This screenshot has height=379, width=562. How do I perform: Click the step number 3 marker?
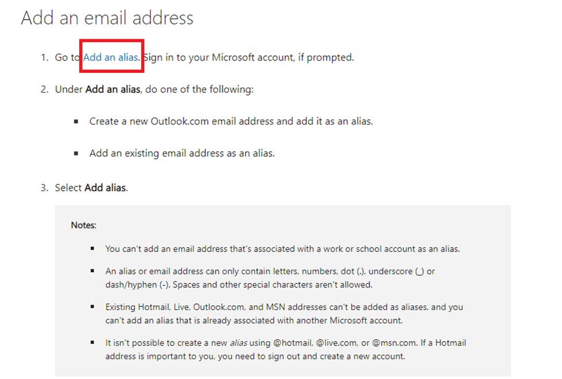click(44, 187)
